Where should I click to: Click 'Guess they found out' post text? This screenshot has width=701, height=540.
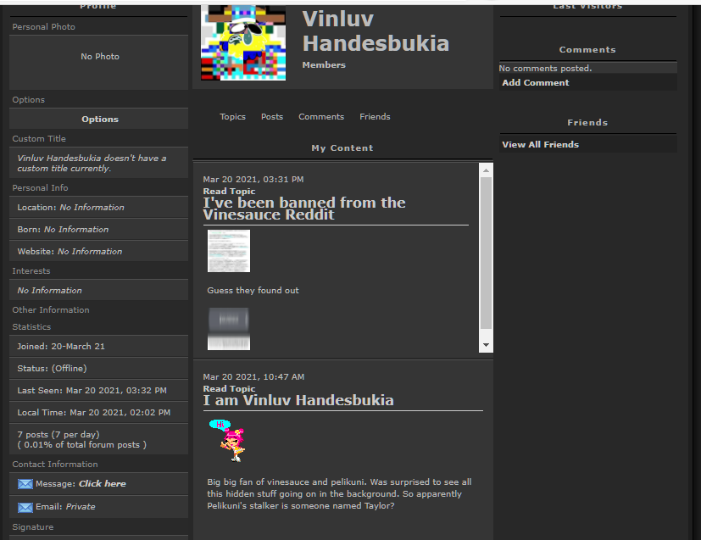pos(253,291)
